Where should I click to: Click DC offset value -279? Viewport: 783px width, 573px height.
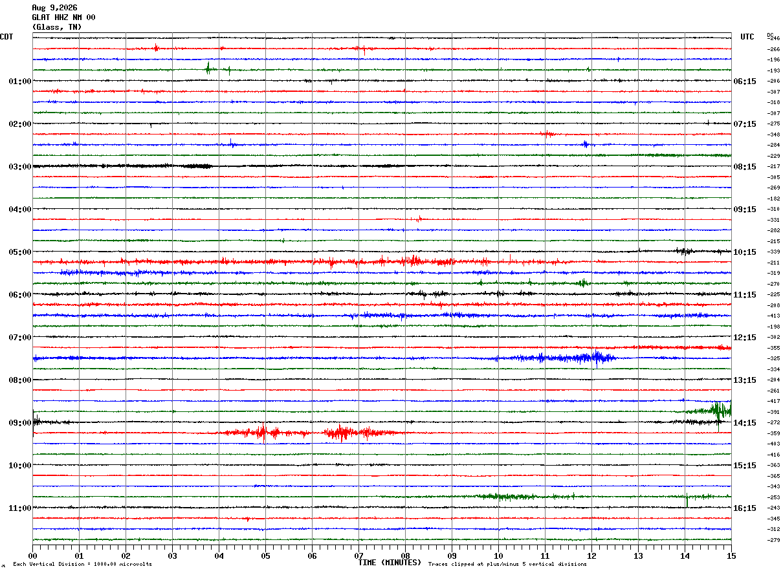tap(773, 540)
